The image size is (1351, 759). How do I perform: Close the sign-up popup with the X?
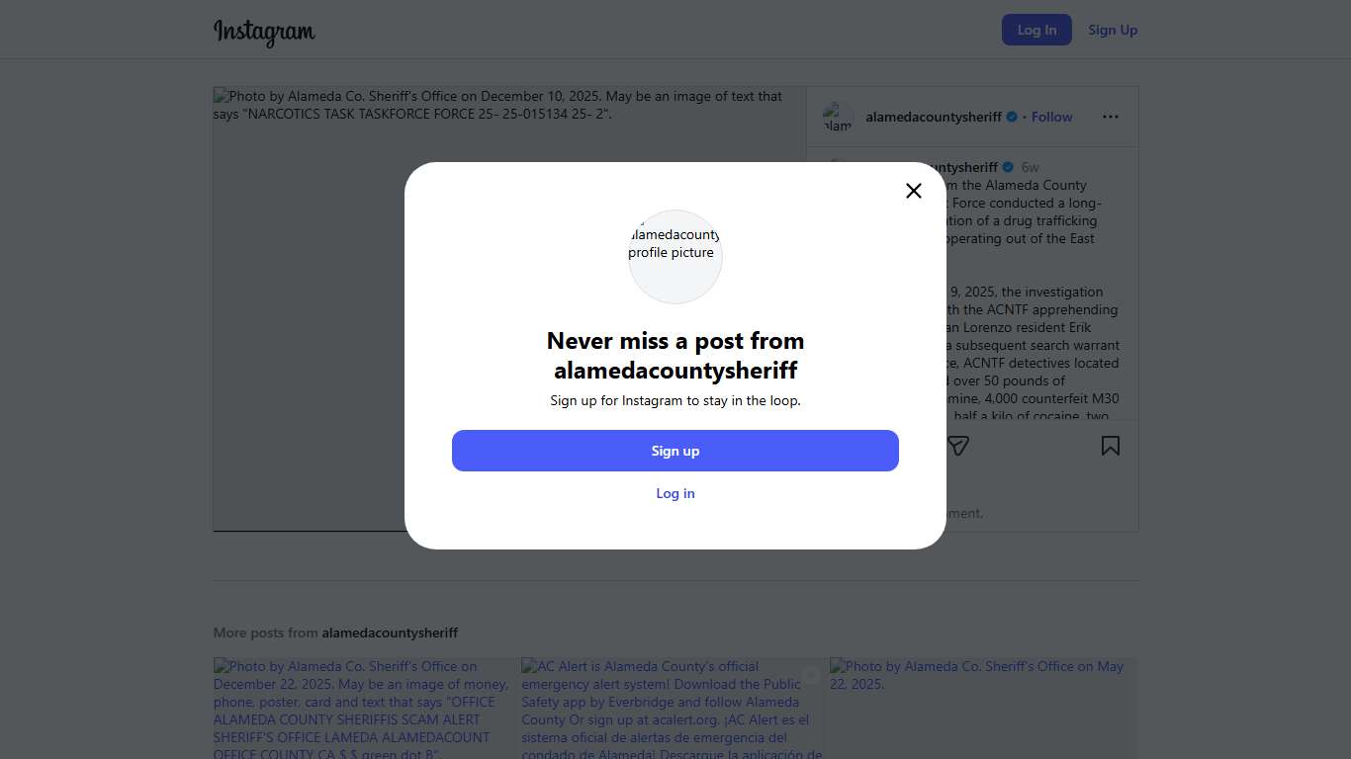(x=914, y=191)
